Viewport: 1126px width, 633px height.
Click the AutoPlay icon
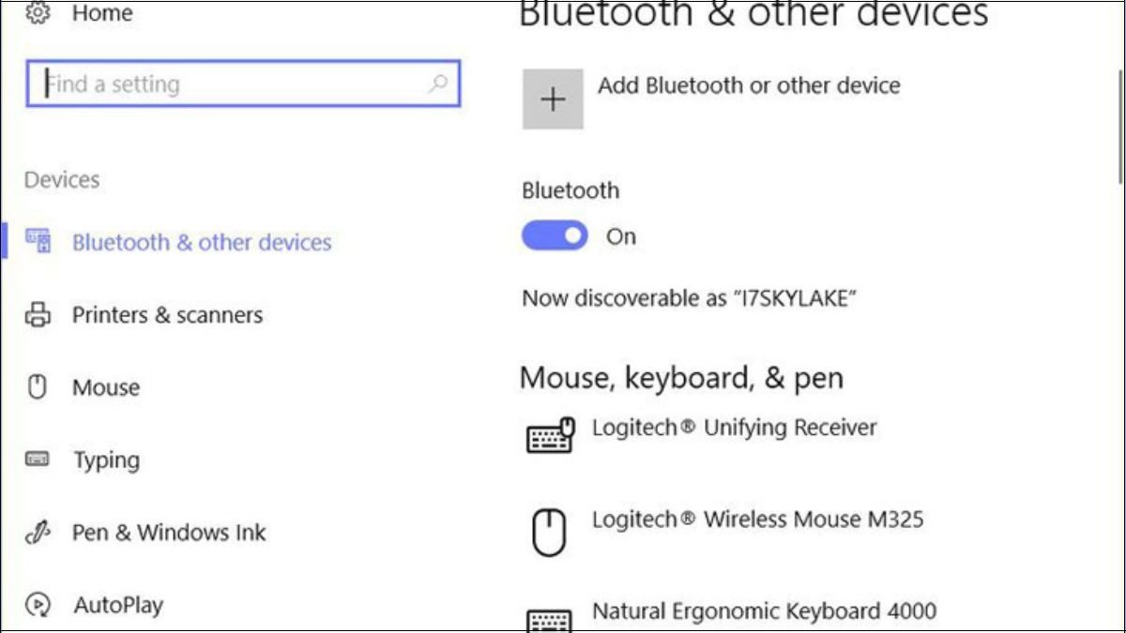click(x=39, y=605)
